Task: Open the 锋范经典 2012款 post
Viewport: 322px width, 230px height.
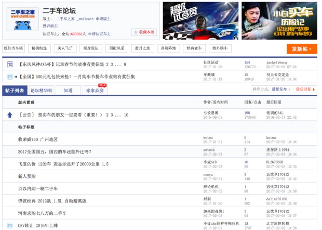Action: tap(52, 201)
